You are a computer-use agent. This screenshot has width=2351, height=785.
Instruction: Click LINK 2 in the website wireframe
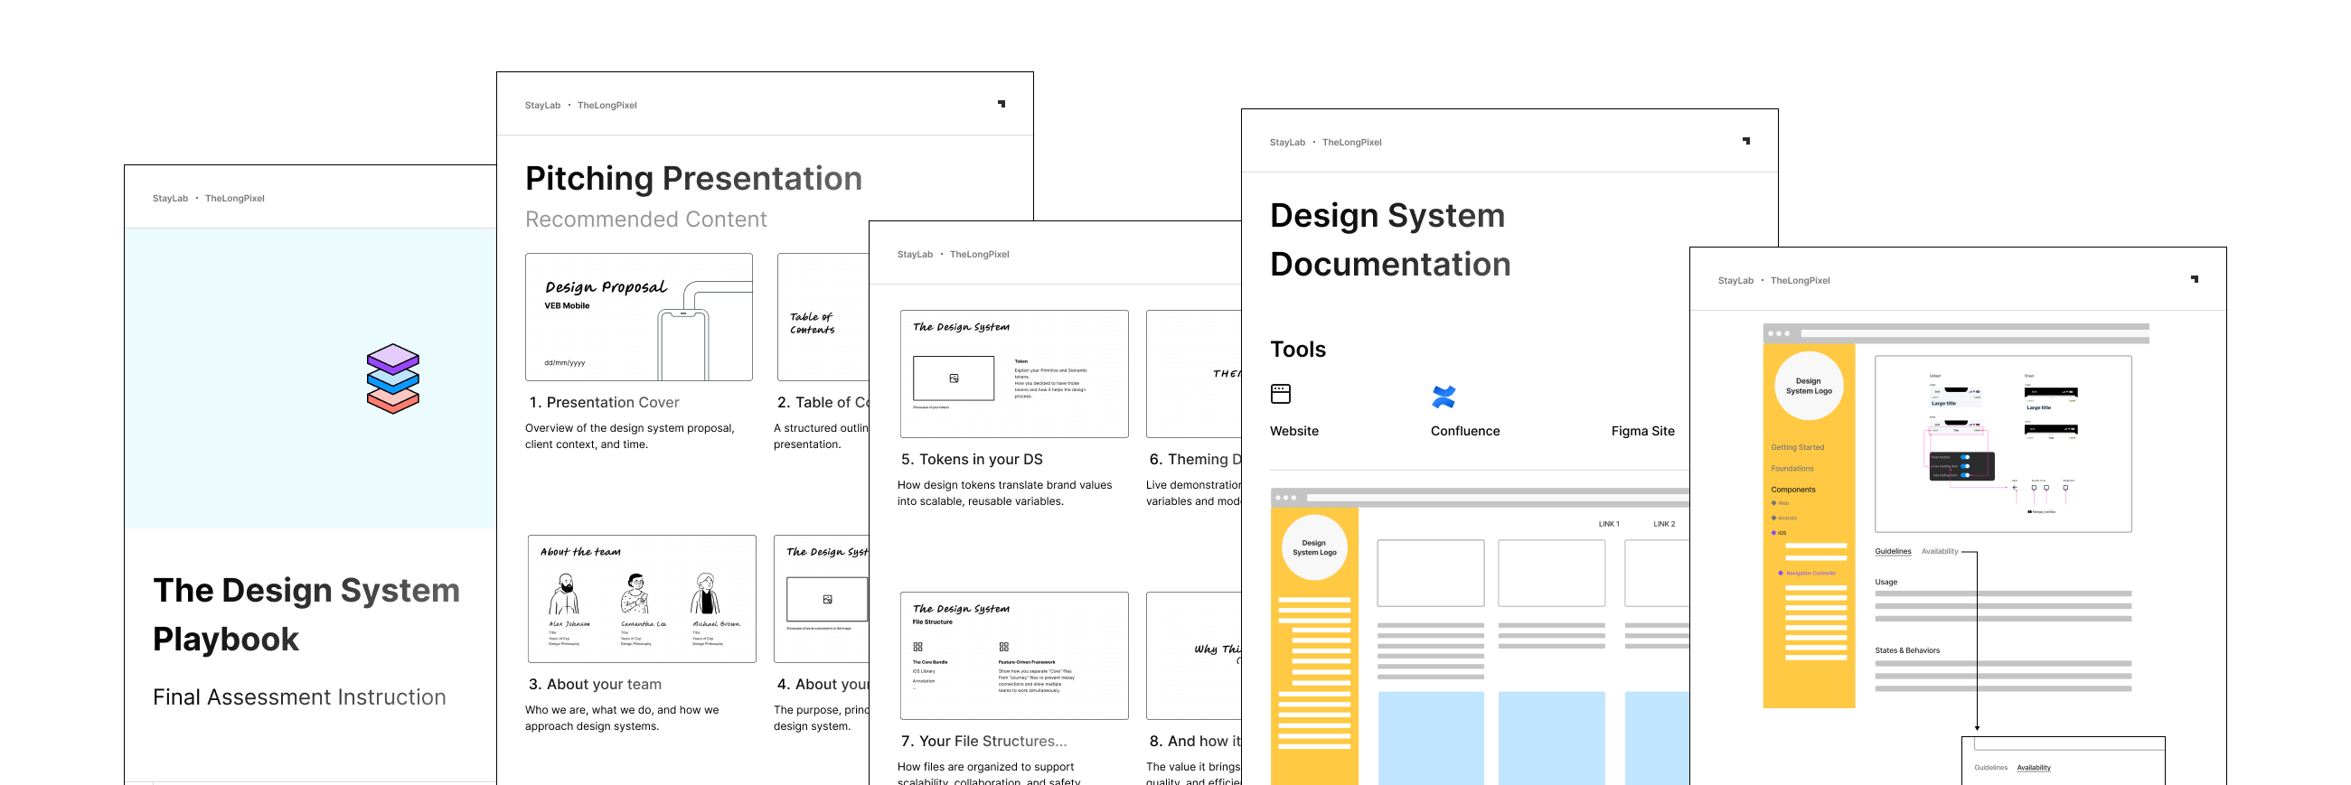pyautogui.click(x=1664, y=524)
